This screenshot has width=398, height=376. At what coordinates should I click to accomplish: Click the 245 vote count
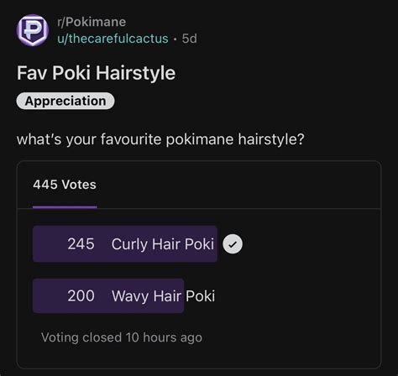pyautogui.click(x=81, y=244)
